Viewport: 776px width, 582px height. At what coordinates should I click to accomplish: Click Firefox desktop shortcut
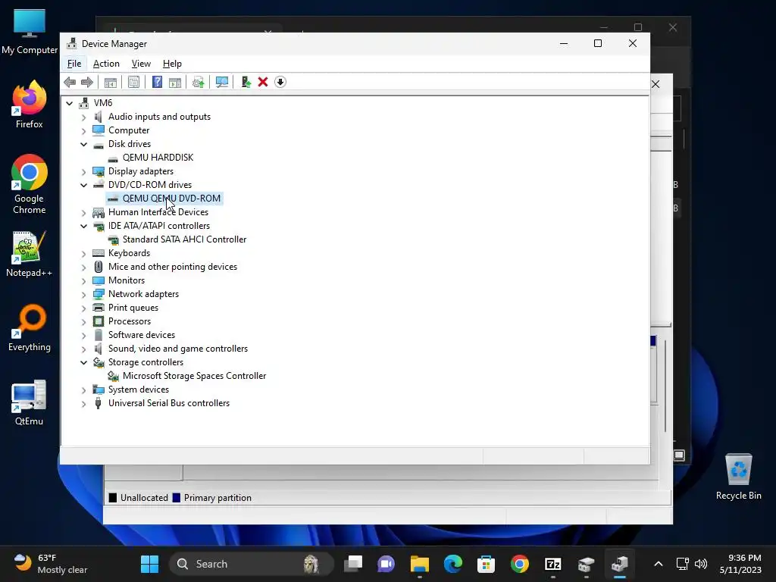pyautogui.click(x=30, y=105)
